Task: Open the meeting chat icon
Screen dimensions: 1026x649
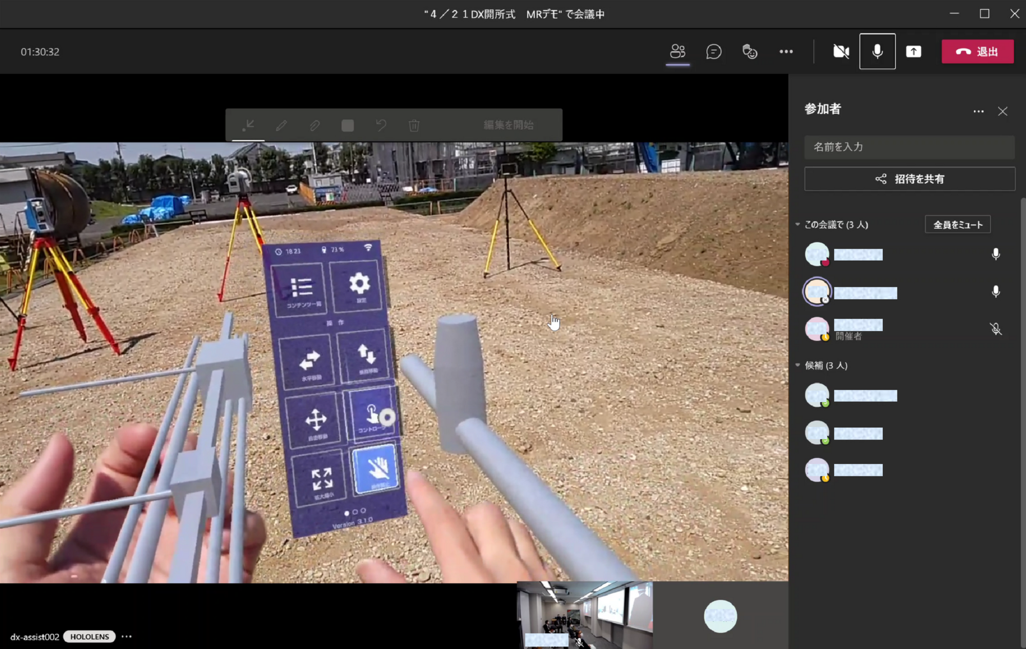Action: 714,51
